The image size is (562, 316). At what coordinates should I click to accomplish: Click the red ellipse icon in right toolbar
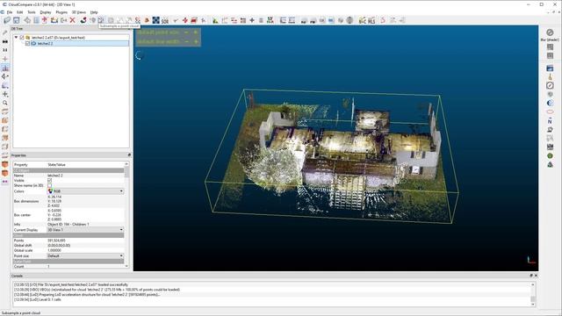550,111
